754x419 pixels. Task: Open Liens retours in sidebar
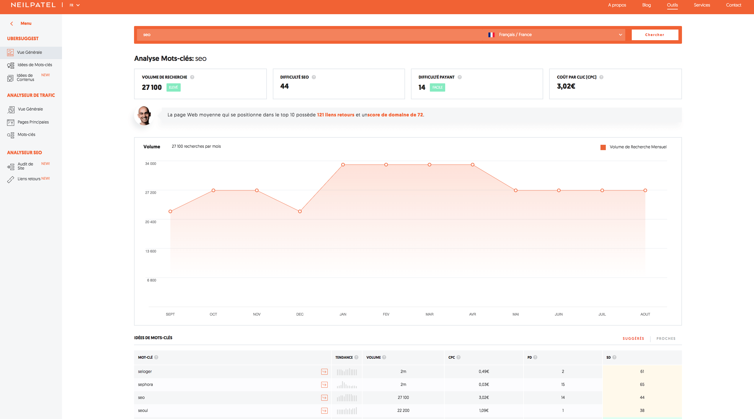click(x=29, y=179)
